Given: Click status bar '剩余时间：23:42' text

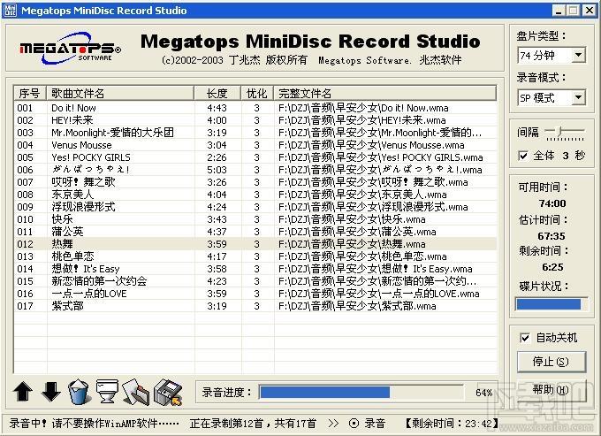Looking at the screenshot, I should (452, 424).
